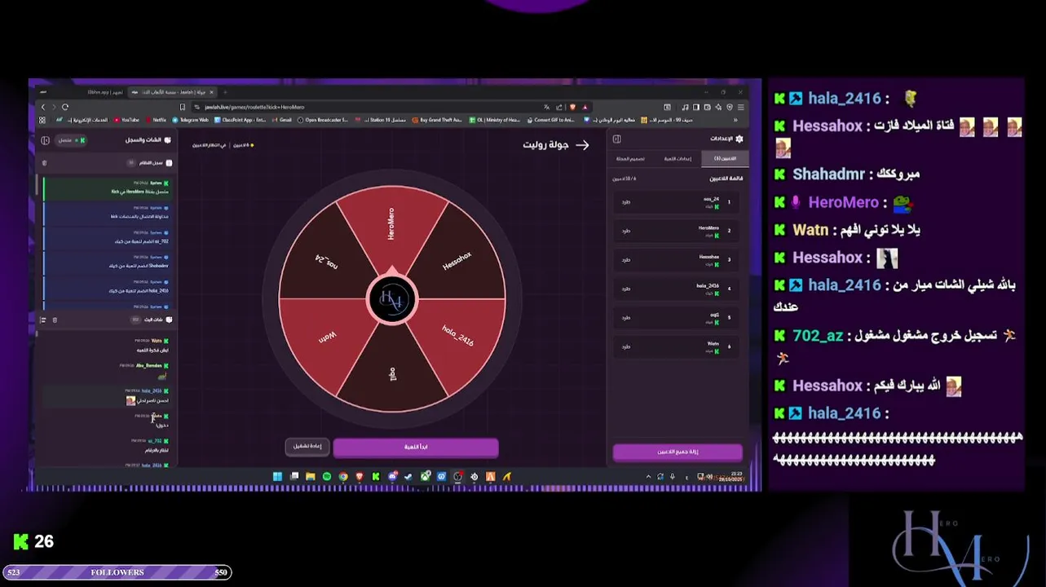Open the browser hamburger menu
1046x587 pixels.
click(x=741, y=107)
